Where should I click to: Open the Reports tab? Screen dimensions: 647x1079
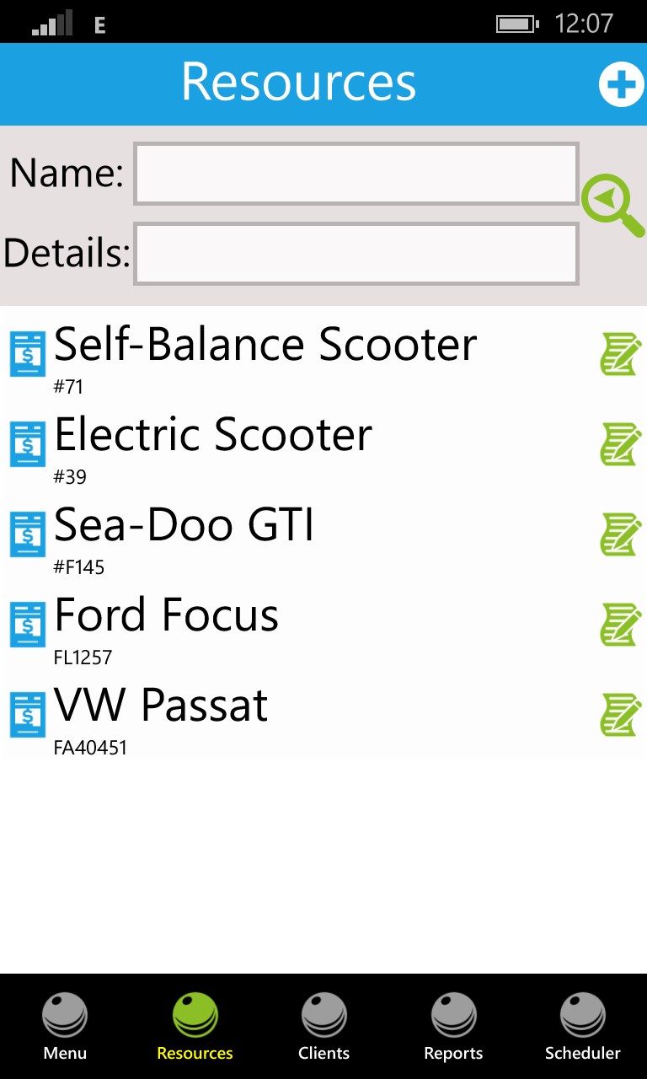click(x=453, y=1026)
